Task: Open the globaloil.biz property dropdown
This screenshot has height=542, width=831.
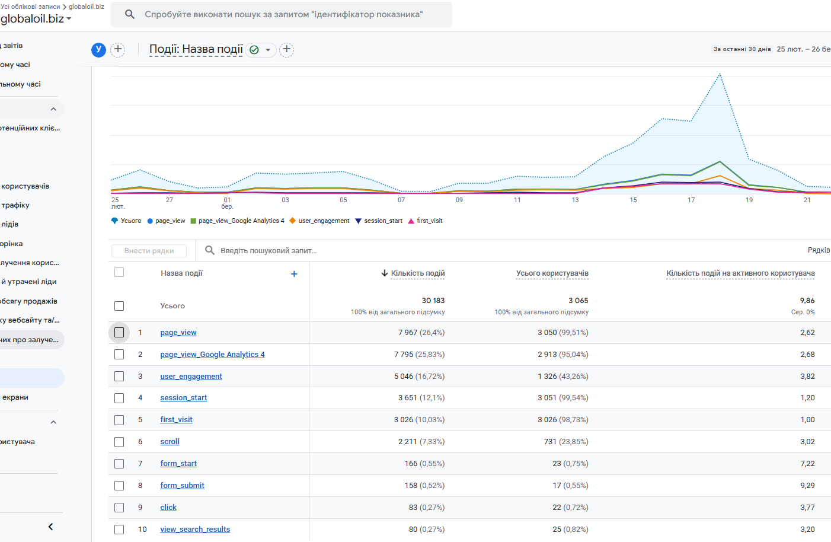Action: tap(36, 18)
